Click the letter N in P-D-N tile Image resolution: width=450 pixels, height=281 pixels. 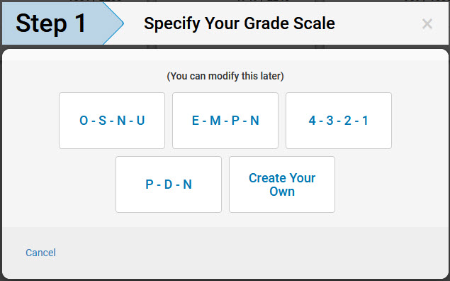pyautogui.click(x=187, y=184)
